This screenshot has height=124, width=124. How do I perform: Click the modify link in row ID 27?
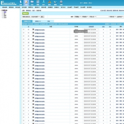[x=117, y=46]
